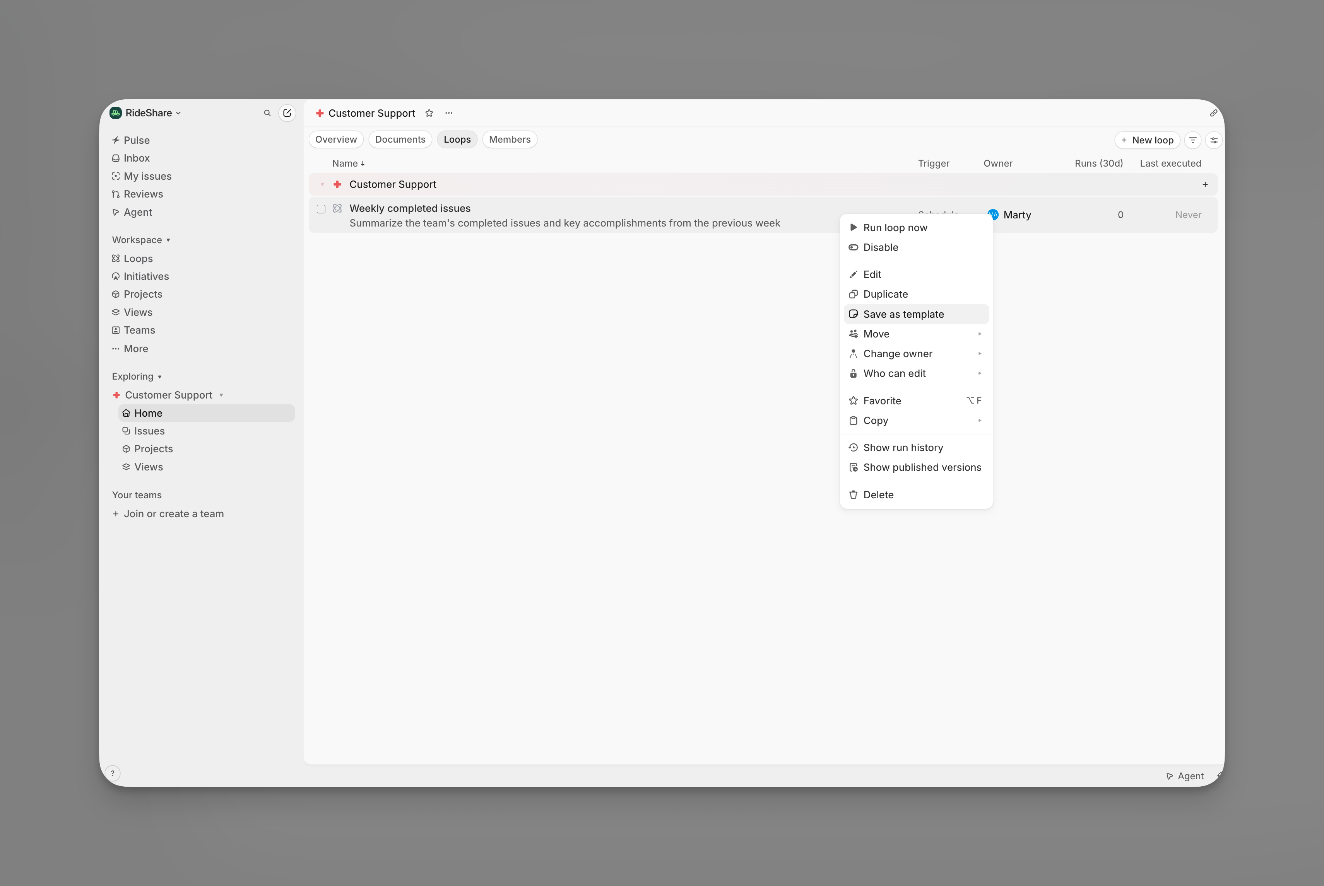Screen dimensions: 1324x886
Task: Open Views under Customer Support team
Action: click(142, 467)
